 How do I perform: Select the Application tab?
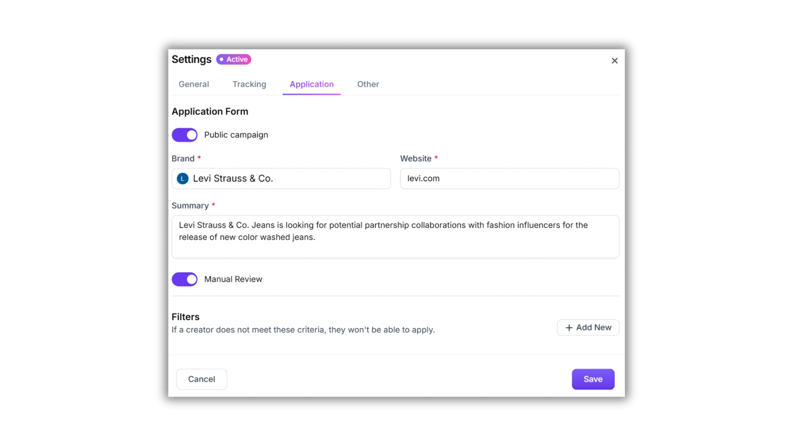click(311, 84)
